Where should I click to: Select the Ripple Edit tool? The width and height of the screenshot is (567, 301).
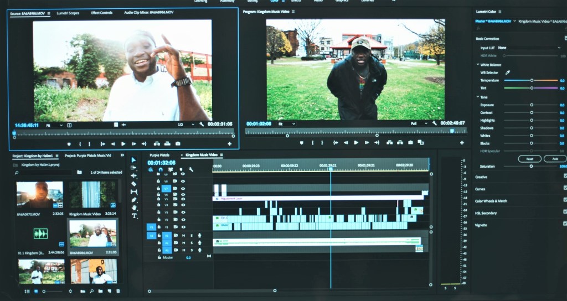(133, 175)
